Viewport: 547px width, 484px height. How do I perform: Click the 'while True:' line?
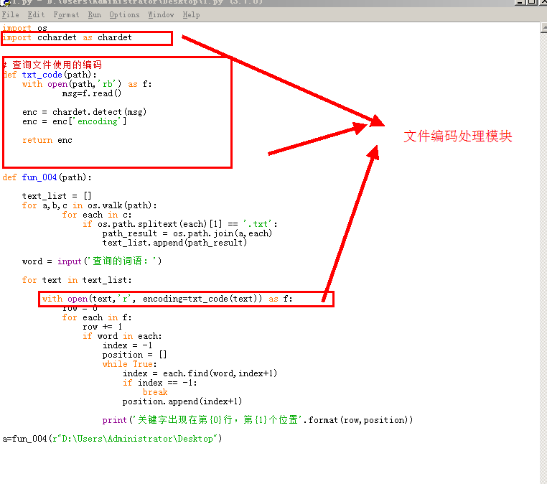[130, 364]
